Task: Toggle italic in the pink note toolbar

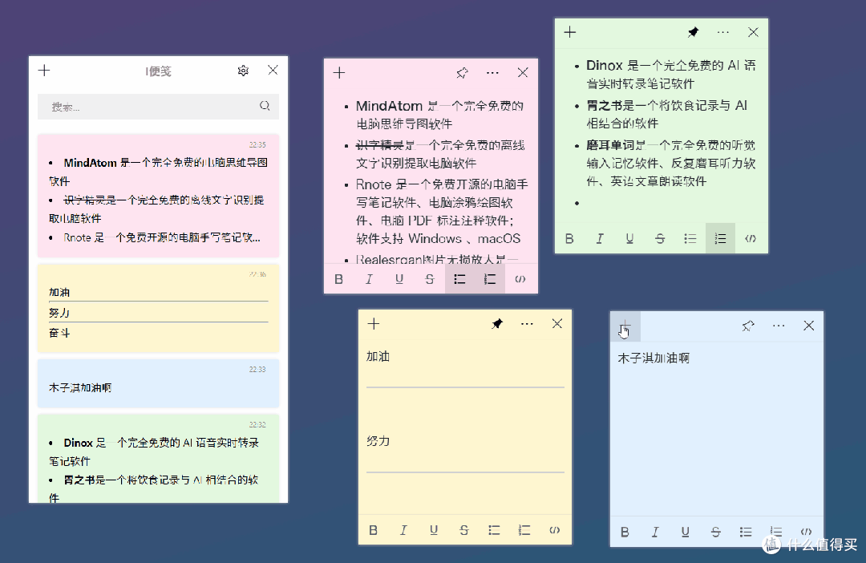Action: [370, 280]
